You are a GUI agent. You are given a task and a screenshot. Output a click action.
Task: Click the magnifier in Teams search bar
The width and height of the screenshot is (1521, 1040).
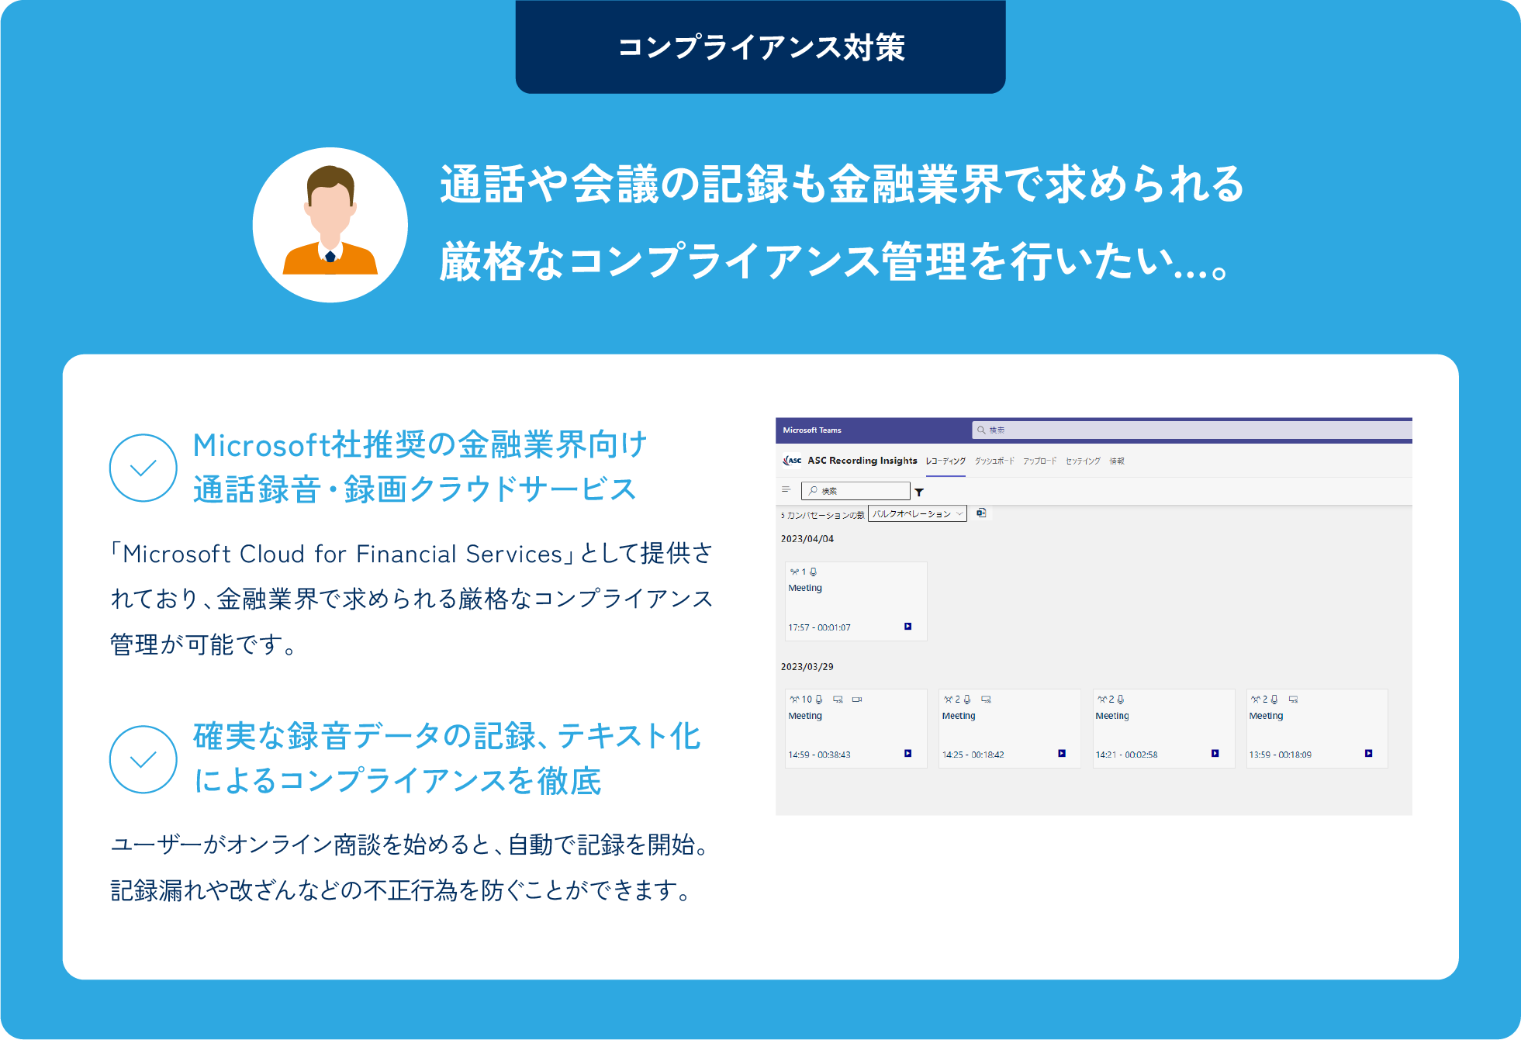981,430
